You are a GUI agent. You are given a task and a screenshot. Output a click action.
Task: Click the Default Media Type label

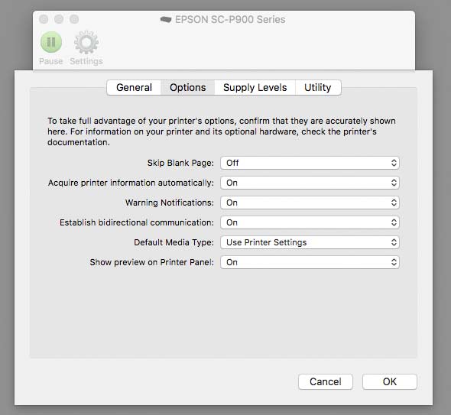pos(174,242)
